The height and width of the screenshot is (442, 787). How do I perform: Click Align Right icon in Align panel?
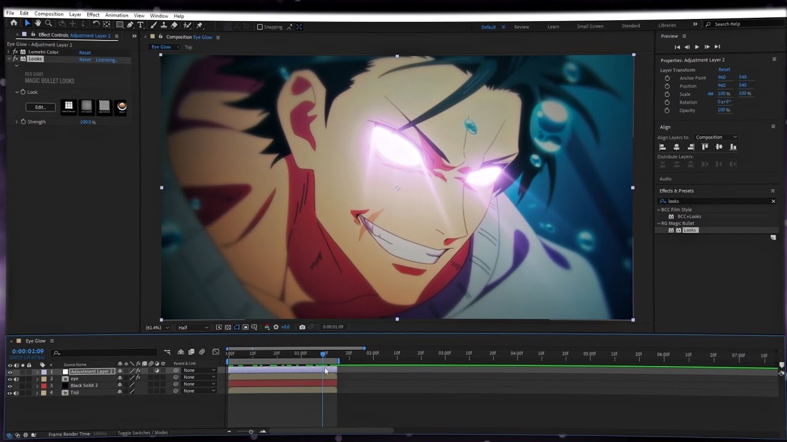pos(690,147)
